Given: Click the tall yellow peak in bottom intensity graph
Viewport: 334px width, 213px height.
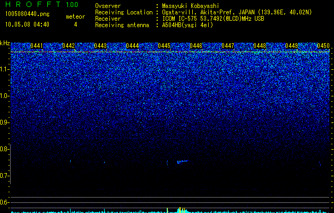Looking at the screenshot, I should 180,210.
